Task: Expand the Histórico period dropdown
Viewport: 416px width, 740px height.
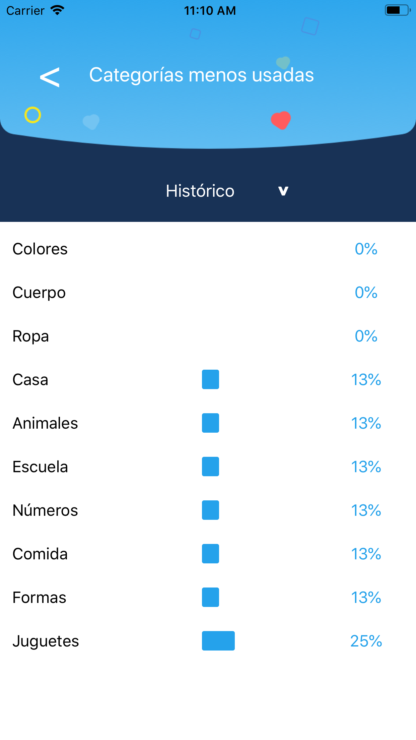Action: pos(200,191)
